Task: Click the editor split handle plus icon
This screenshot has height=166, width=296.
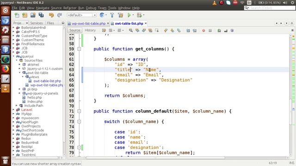Action: click(292, 30)
